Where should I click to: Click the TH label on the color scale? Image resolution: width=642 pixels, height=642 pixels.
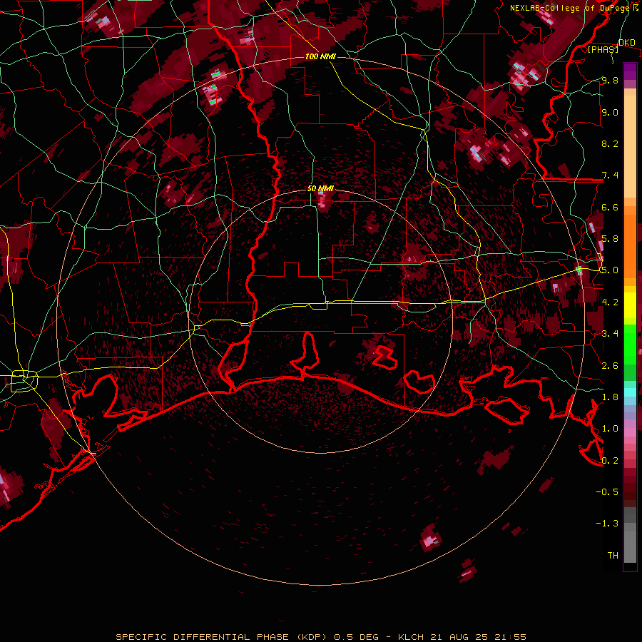point(613,555)
